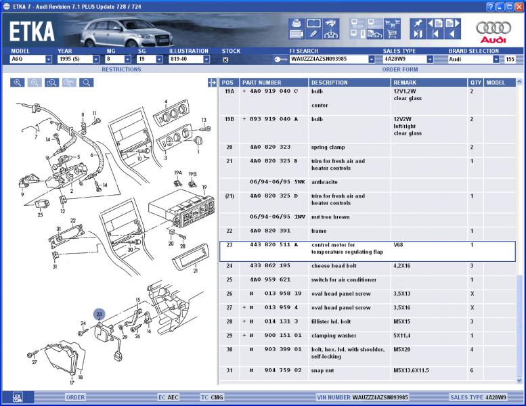Click the panel splitter arrows icon
The height and width of the screenshot is (406, 526).
click(x=213, y=83)
